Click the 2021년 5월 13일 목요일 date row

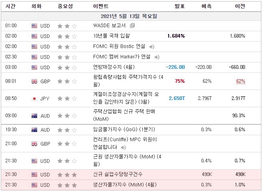click(x=131, y=16)
